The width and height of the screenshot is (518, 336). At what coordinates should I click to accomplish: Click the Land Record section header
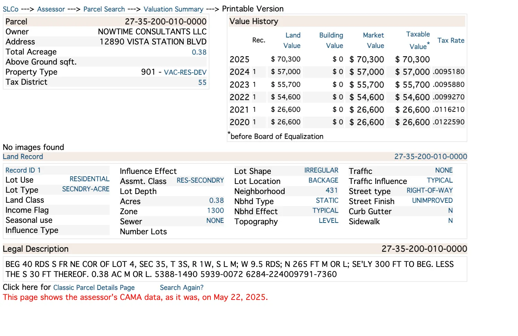point(23,157)
